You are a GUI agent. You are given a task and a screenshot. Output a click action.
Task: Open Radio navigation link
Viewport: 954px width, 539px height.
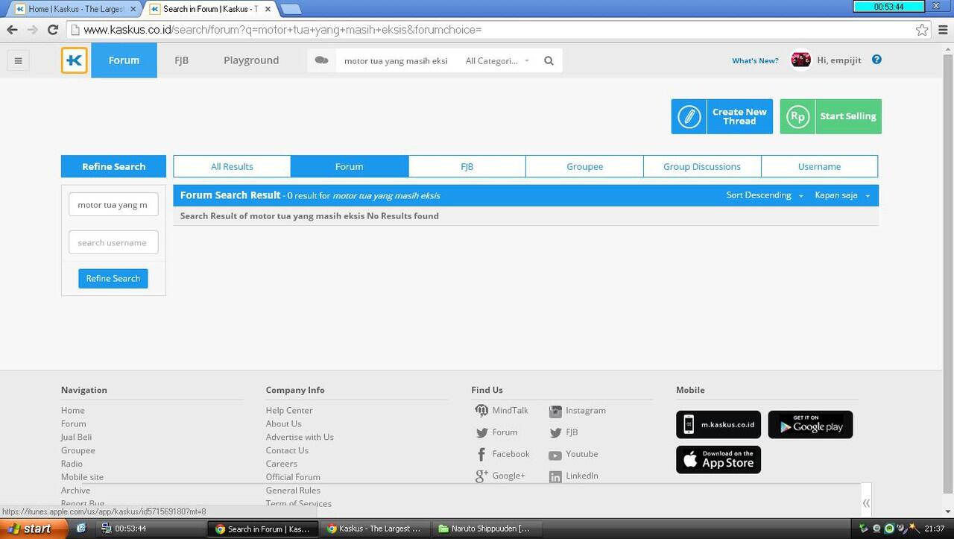(72, 464)
